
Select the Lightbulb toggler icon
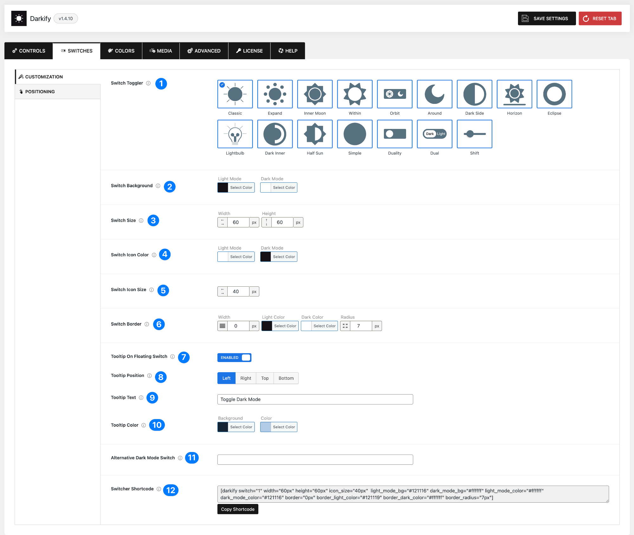[235, 134]
